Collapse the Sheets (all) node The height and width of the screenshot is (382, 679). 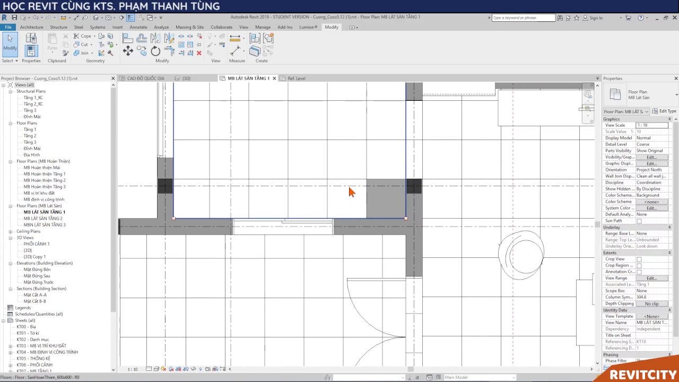3,320
